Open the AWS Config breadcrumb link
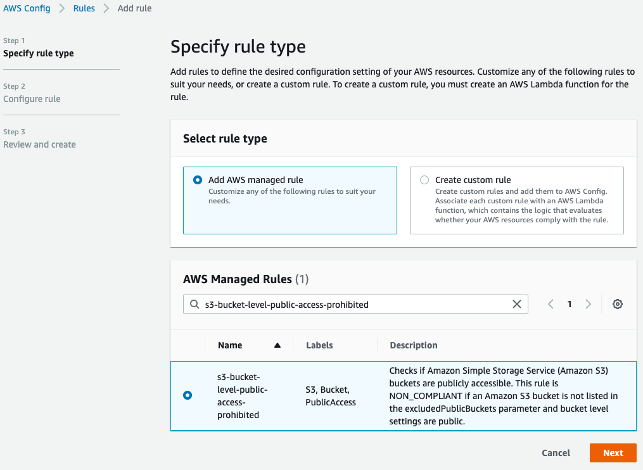The height and width of the screenshot is (470, 643). pos(27,9)
